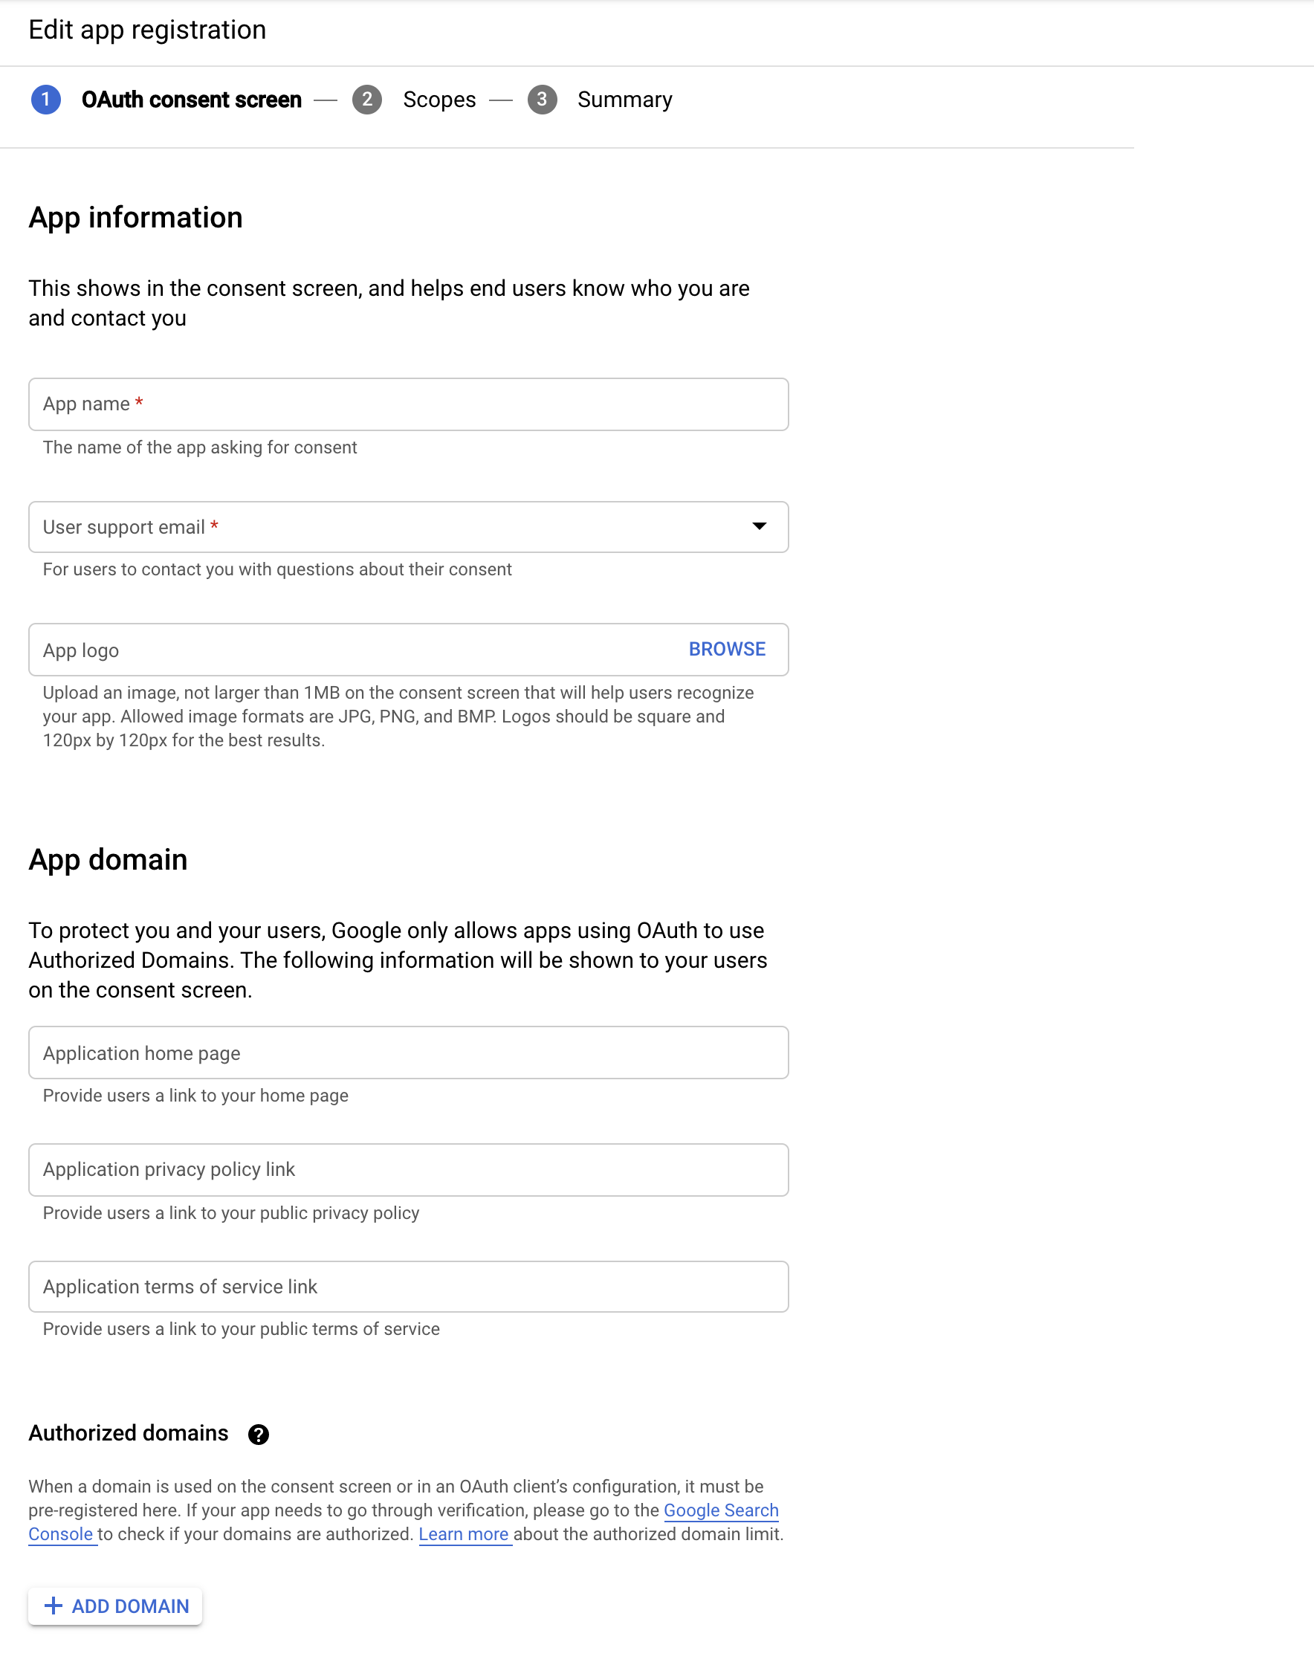Open the Google Search Console link

pos(720,1510)
